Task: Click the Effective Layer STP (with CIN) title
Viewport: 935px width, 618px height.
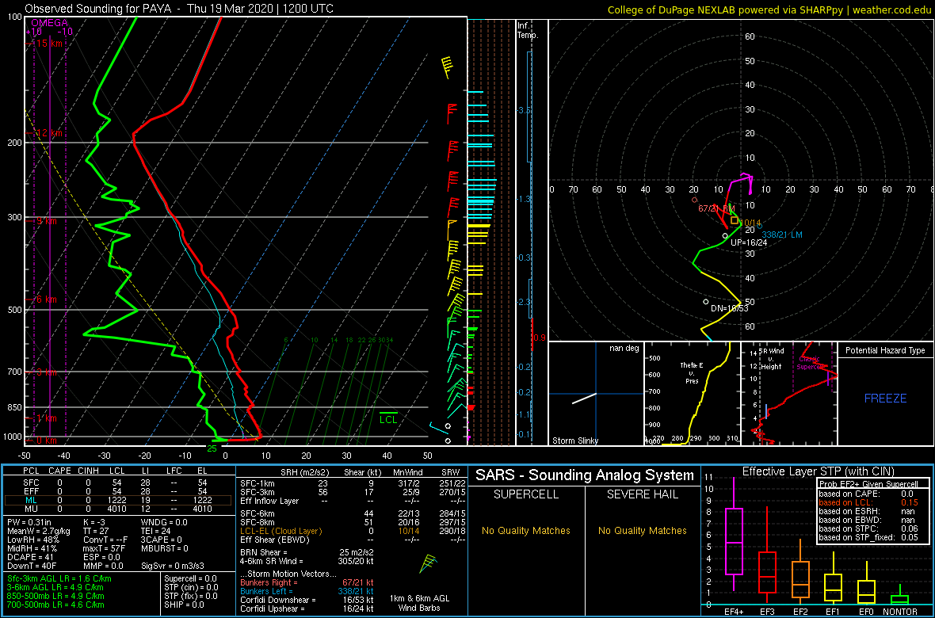Action: (818, 471)
